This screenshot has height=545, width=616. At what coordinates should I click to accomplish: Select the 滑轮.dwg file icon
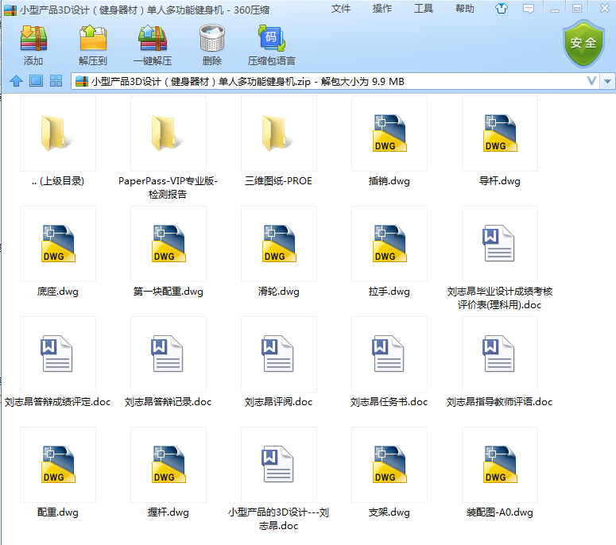tap(278, 244)
